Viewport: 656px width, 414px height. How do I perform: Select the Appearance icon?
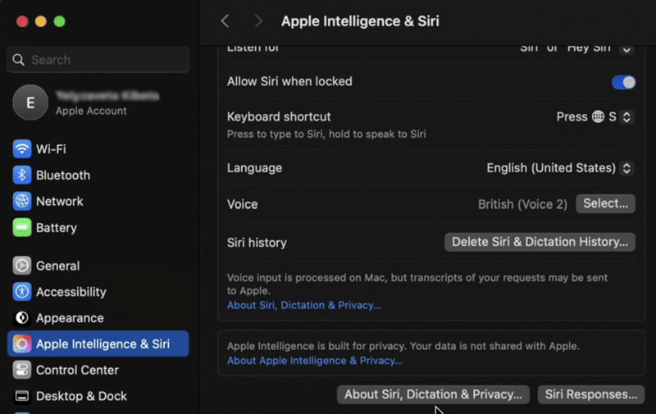point(22,318)
